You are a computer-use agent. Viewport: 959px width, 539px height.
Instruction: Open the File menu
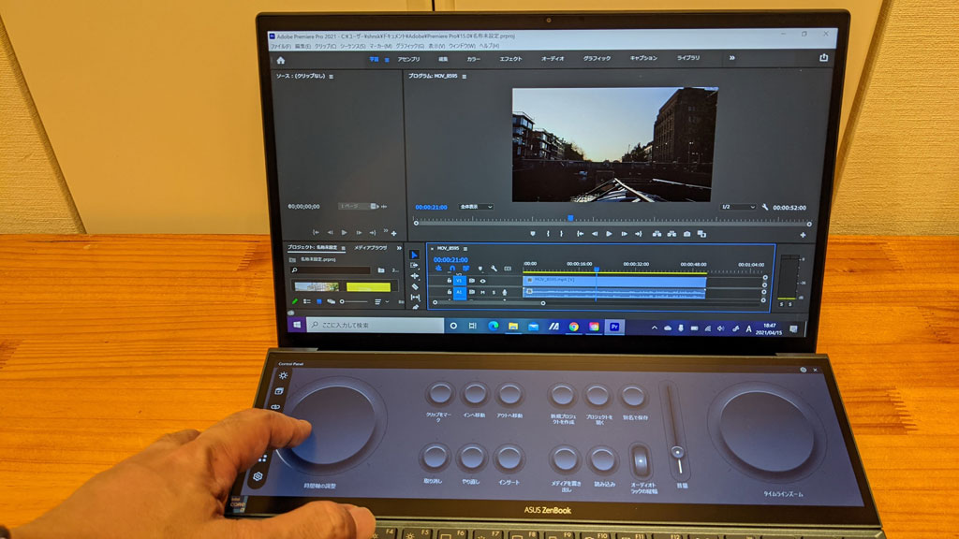(x=280, y=47)
